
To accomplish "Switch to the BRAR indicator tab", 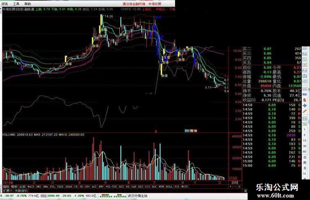I will coord(69,187).
